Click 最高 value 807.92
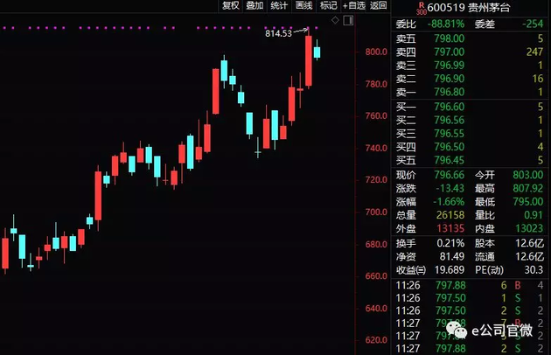The image size is (551, 355). coord(527,188)
